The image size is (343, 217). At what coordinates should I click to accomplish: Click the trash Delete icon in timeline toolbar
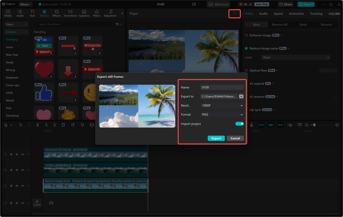coord(63,125)
